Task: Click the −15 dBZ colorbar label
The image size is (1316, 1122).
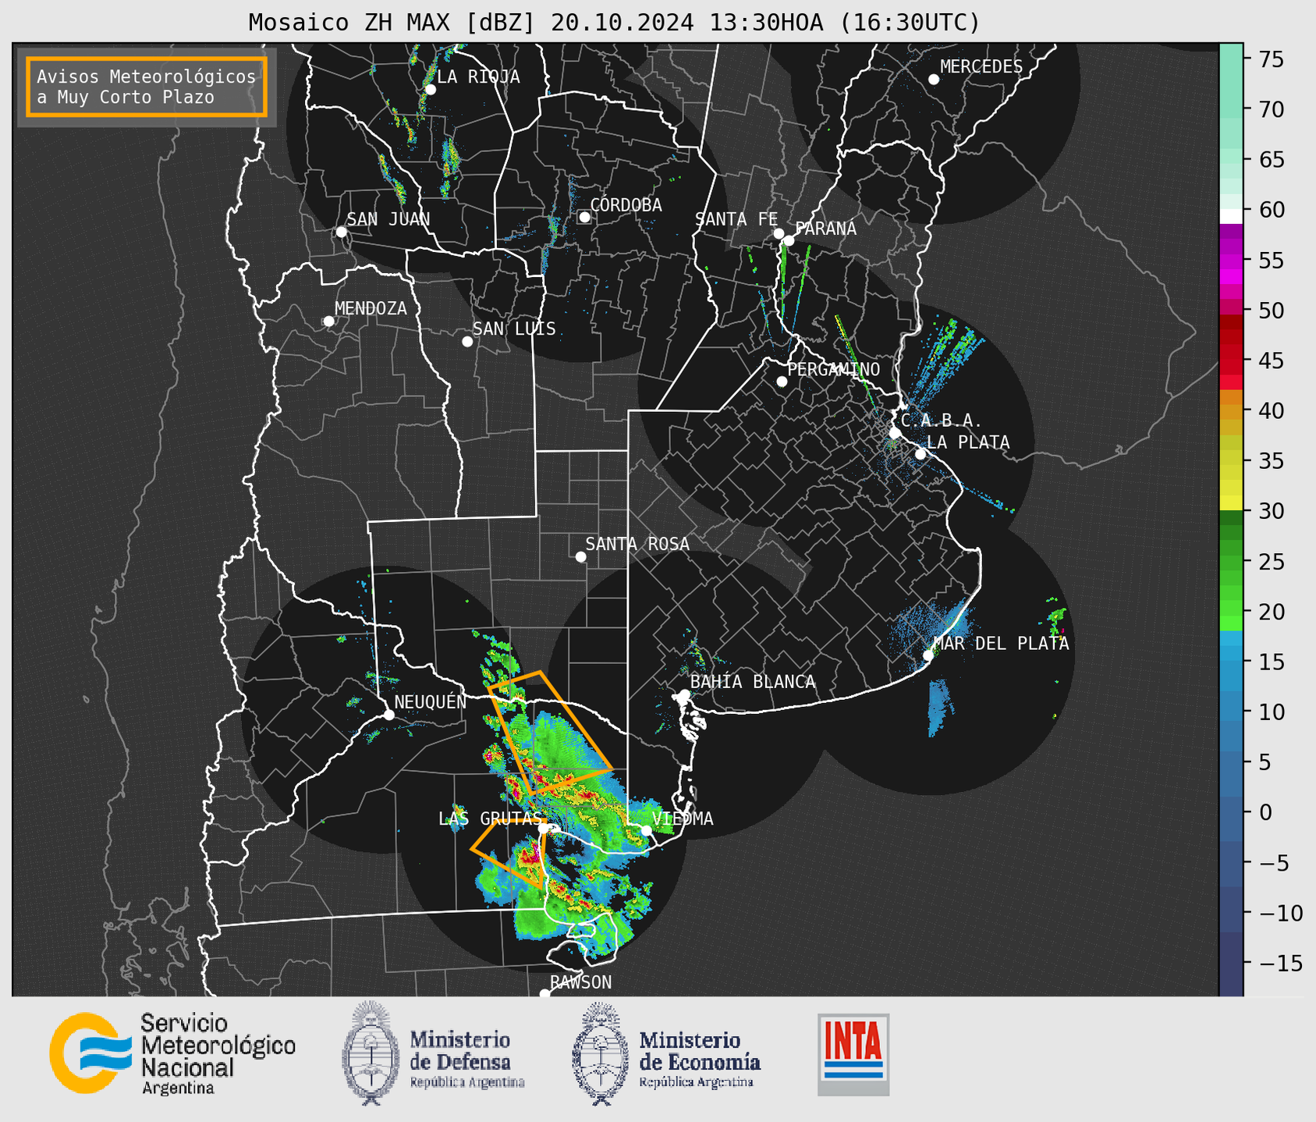Action: point(1281,963)
